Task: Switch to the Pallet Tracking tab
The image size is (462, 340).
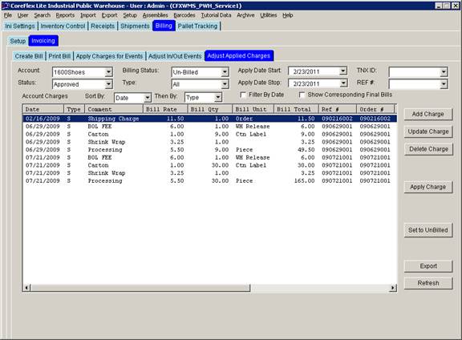Action: (197, 26)
